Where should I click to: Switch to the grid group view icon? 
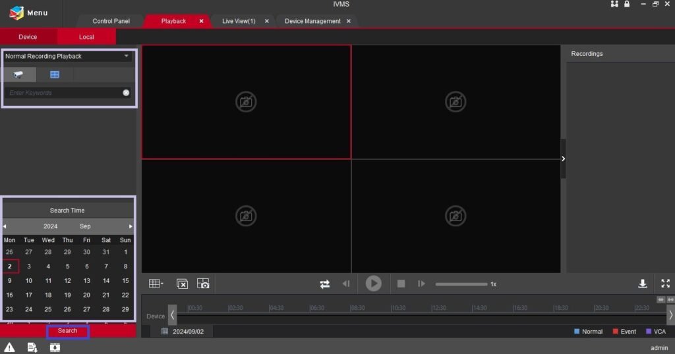55,75
